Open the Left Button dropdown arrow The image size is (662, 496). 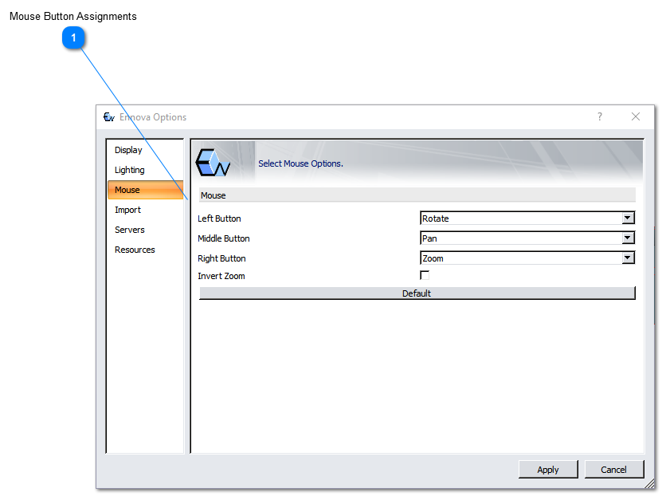pyautogui.click(x=628, y=218)
